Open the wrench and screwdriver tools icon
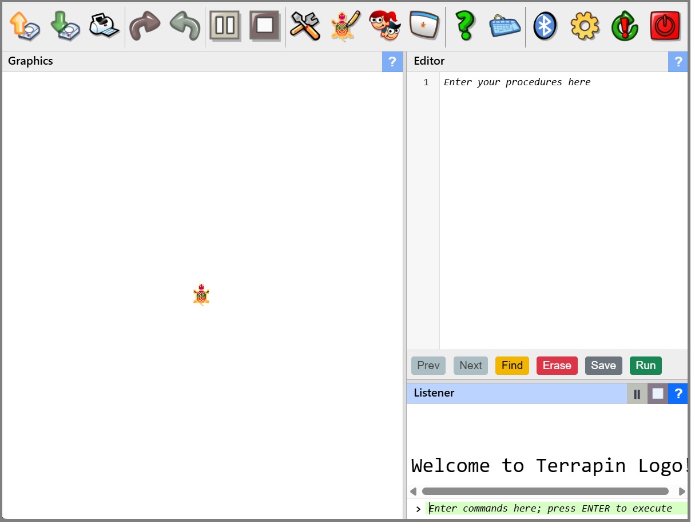Viewport: 691px width, 523px height. (305, 26)
